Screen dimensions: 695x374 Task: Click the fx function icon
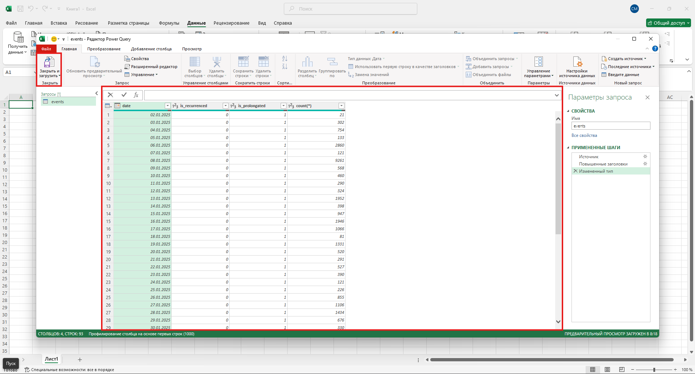tap(136, 95)
